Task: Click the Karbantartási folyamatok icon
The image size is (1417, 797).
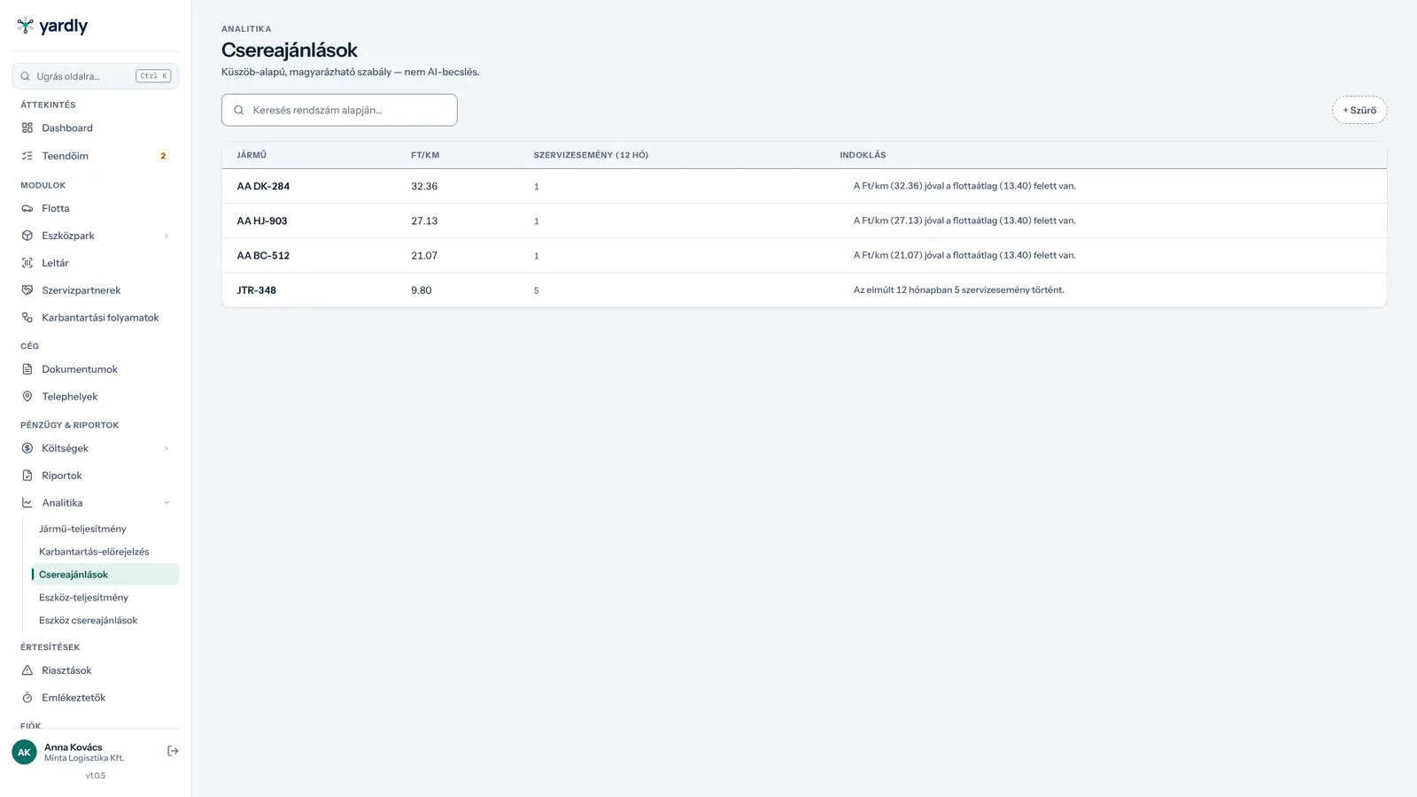Action: pyautogui.click(x=27, y=317)
